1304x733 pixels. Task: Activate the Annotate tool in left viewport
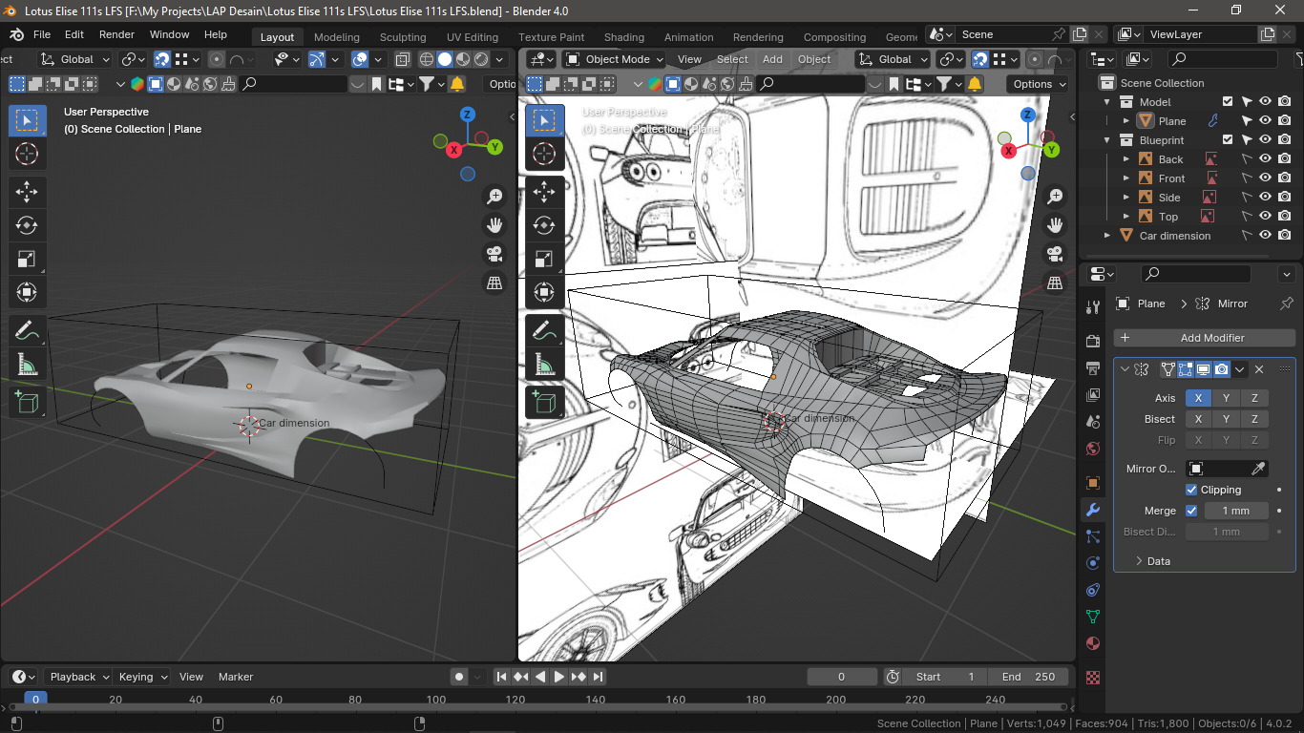point(27,331)
